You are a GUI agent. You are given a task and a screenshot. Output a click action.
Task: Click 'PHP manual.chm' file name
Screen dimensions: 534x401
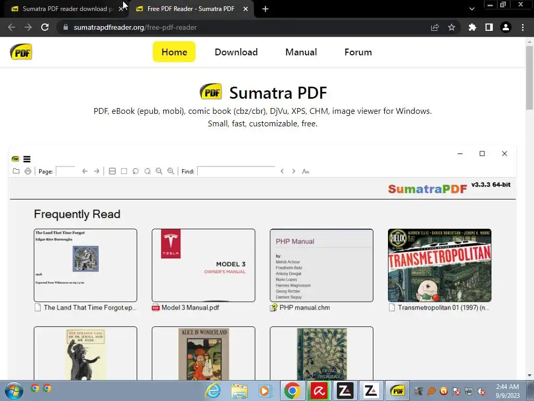[x=305, y=308]
